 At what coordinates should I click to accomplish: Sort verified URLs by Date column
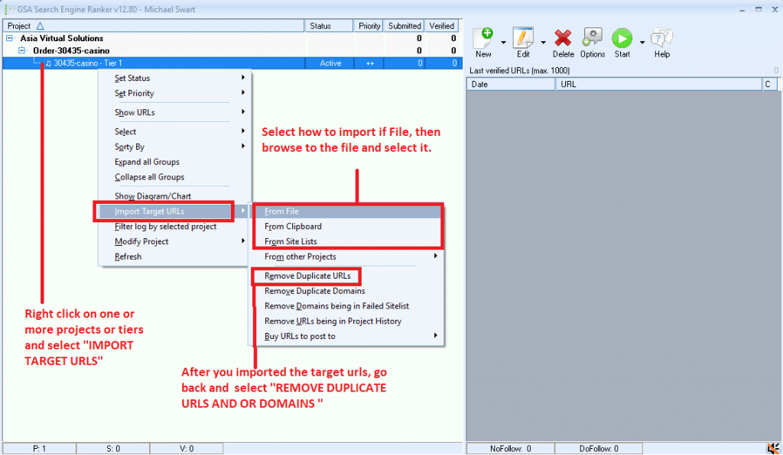(510, 84)
